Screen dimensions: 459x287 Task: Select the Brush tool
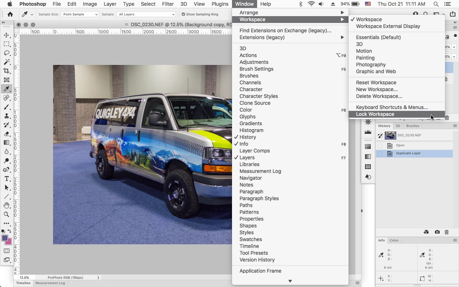pos(6,107)
